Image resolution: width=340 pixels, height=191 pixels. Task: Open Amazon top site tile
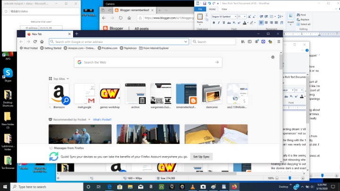click(x=59, y=96)
